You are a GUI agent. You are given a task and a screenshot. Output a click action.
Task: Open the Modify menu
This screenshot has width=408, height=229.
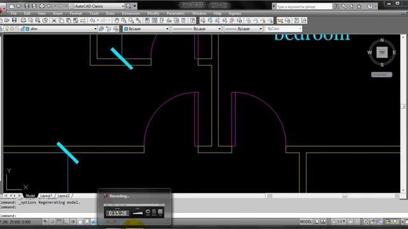point(153,13)
